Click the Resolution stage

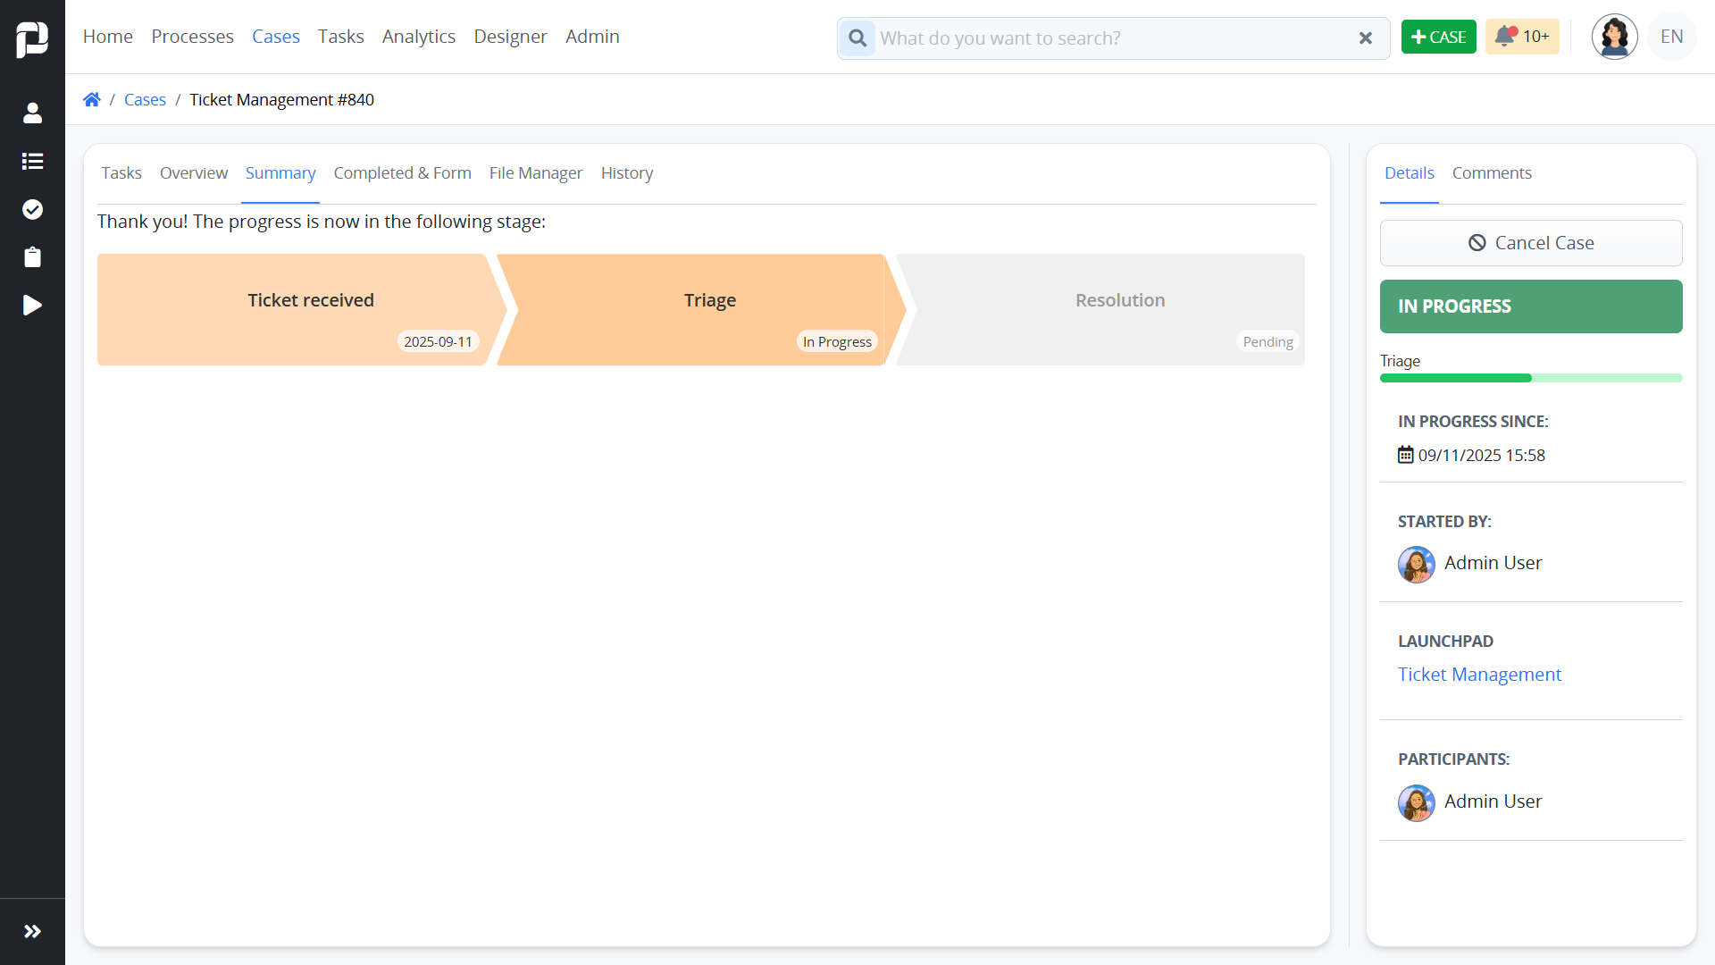click(x=1100, y=309)
